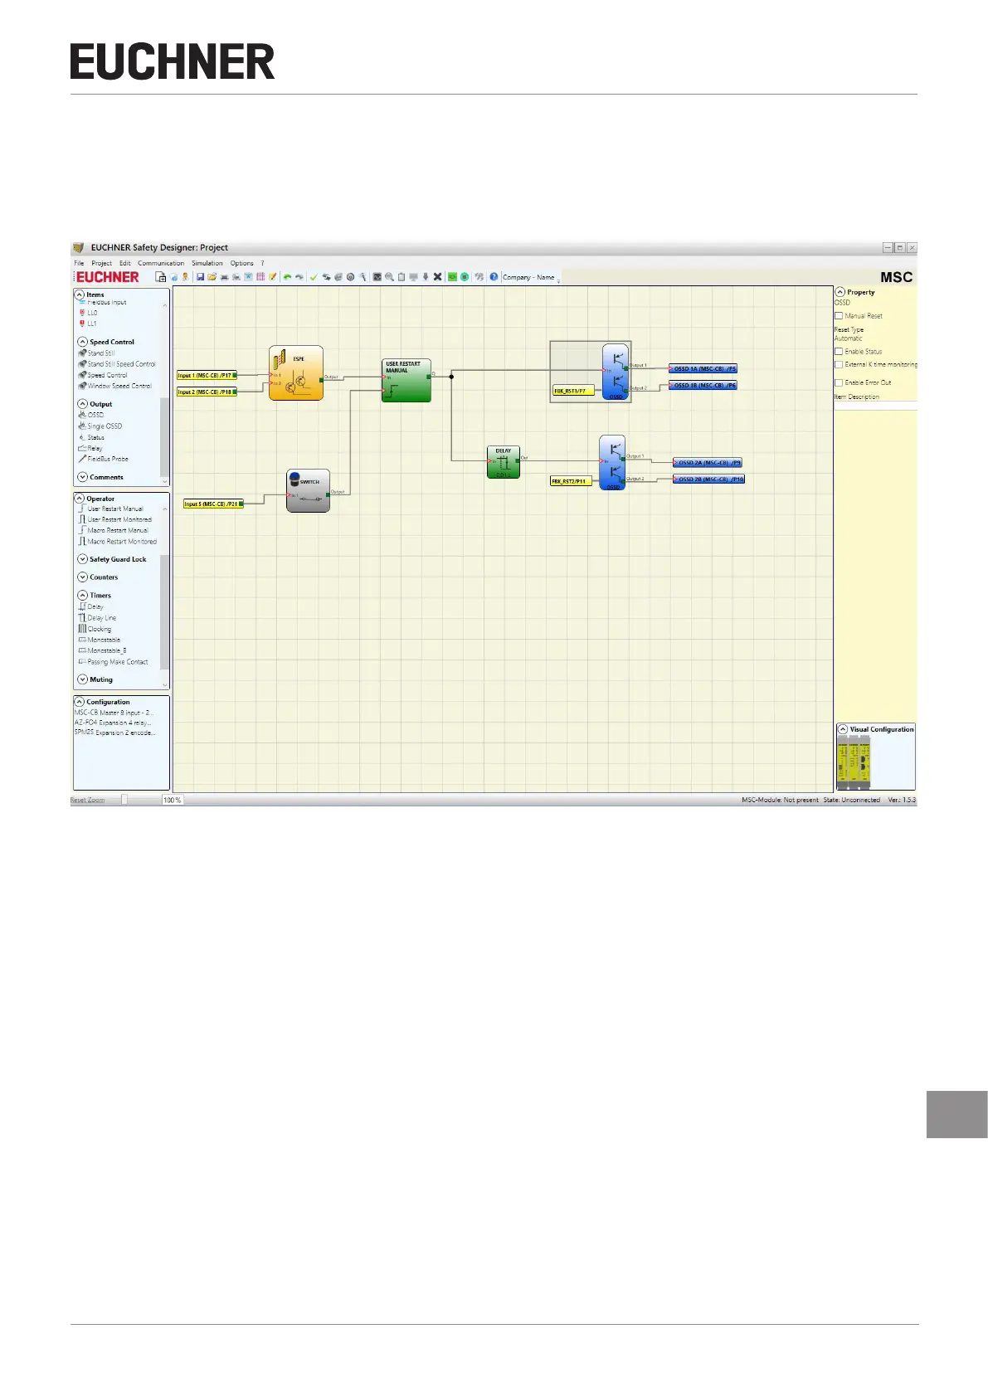This screenshot has width=988, height=1397.
Task: Open the Edit menu
Action: 124,263
